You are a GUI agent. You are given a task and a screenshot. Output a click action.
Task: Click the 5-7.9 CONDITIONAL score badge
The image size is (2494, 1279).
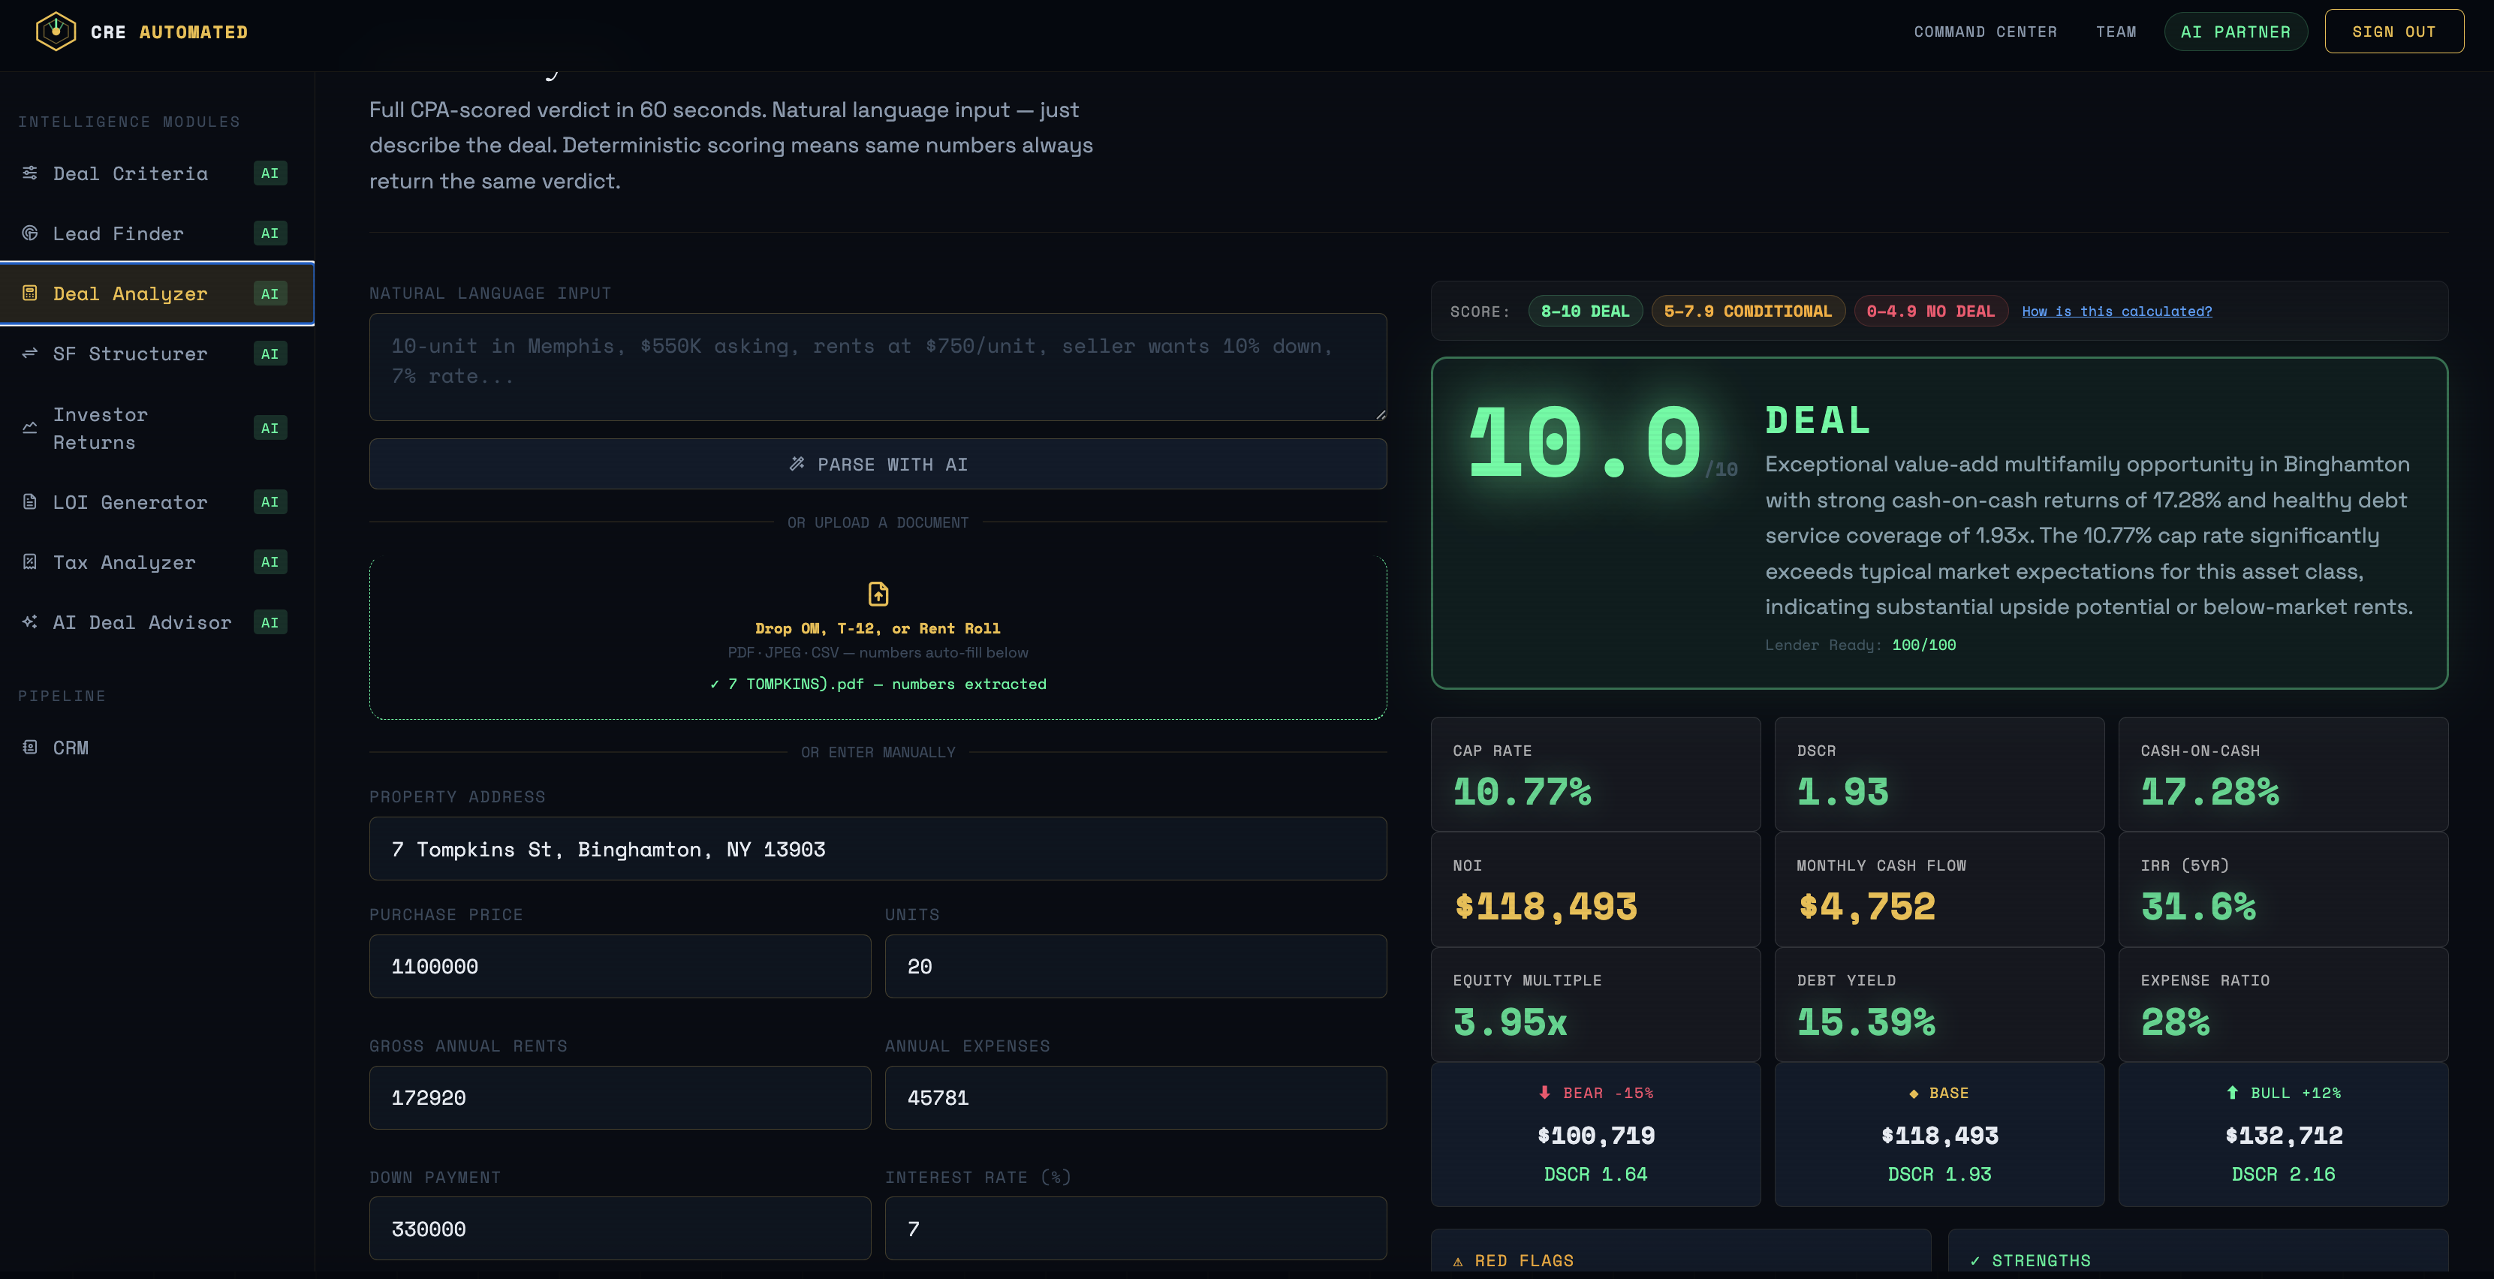coord(1748,311)
